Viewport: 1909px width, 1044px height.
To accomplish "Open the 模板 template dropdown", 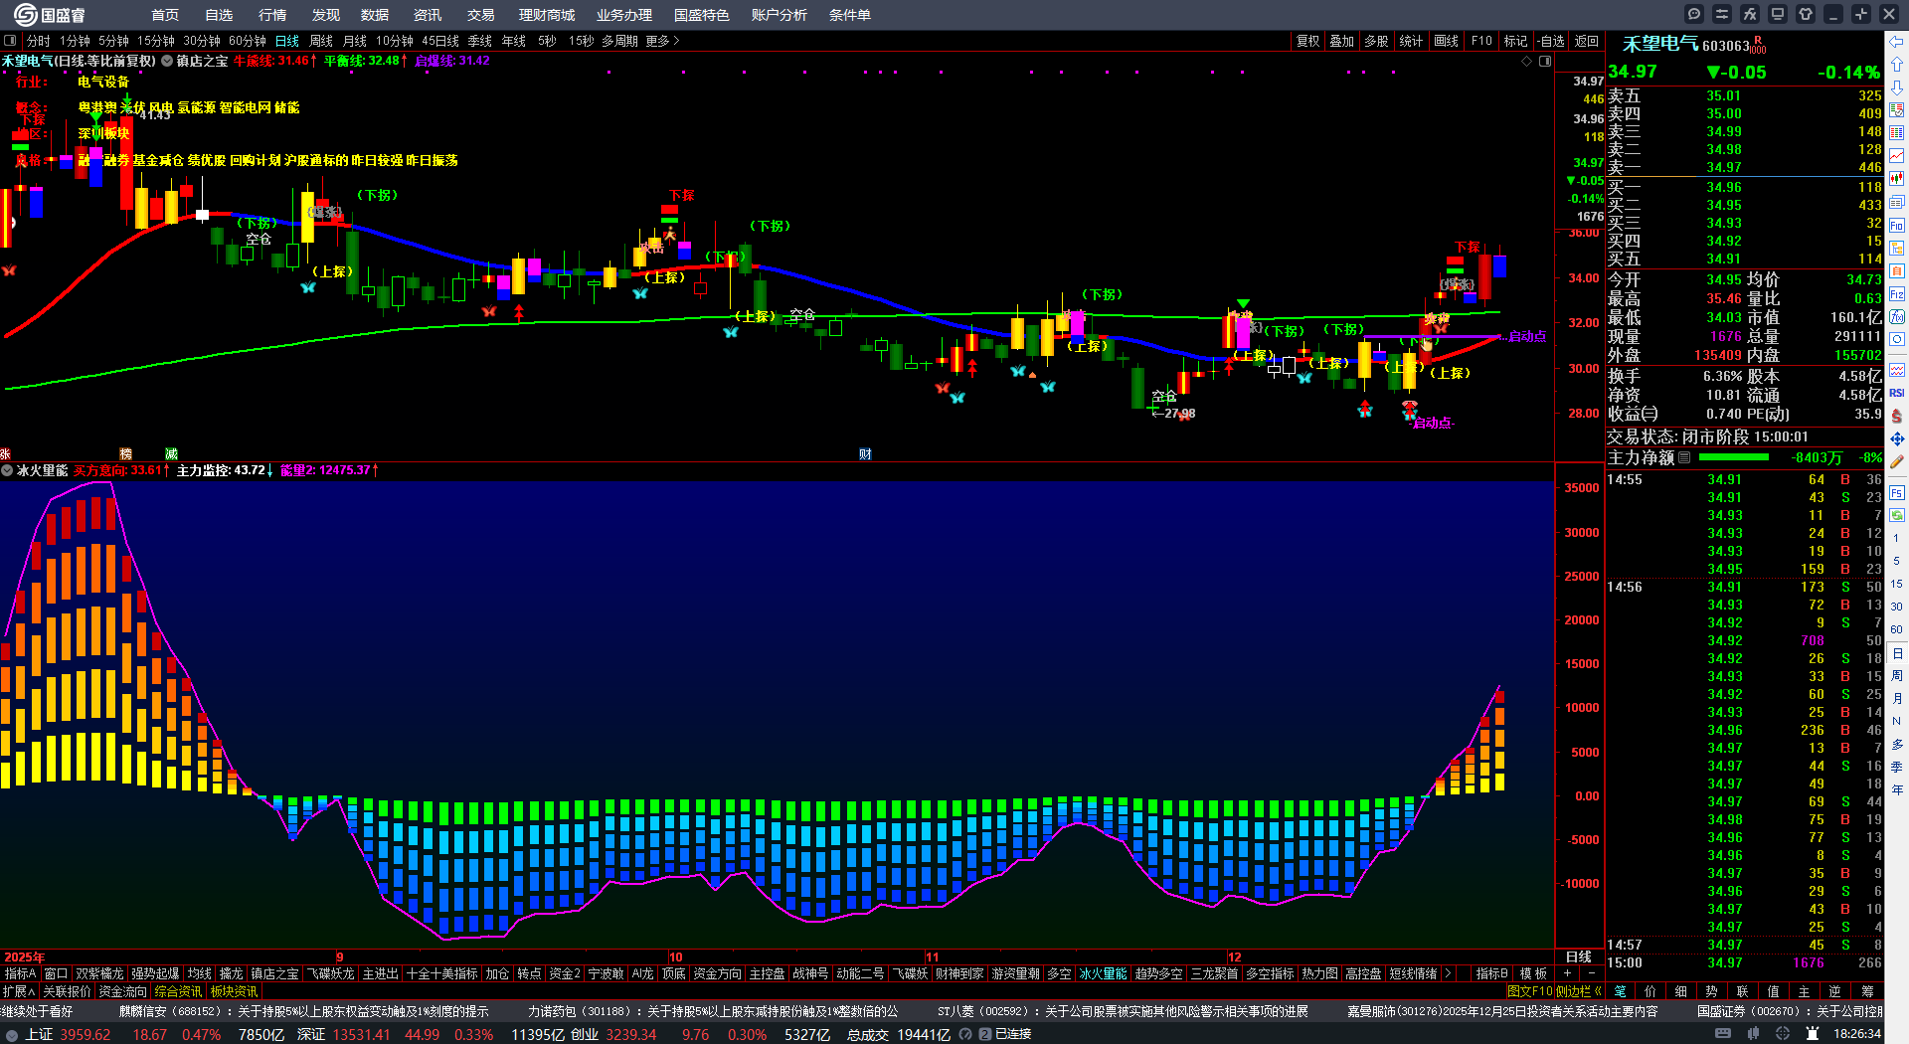I will (1533, 973).
